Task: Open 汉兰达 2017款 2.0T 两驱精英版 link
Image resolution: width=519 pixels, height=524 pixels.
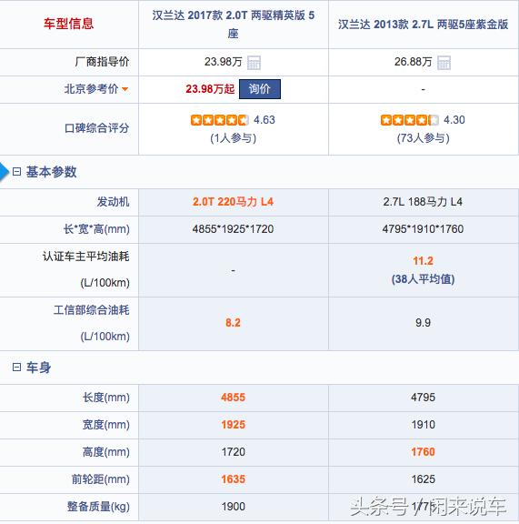Action: pos(233,24)
